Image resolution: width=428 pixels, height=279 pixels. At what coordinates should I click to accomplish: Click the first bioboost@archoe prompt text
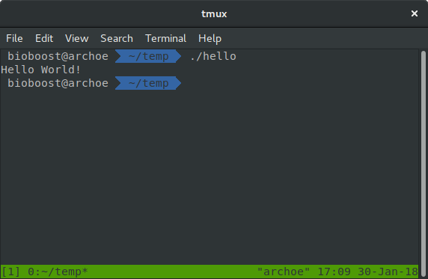[x=58, y=56]
